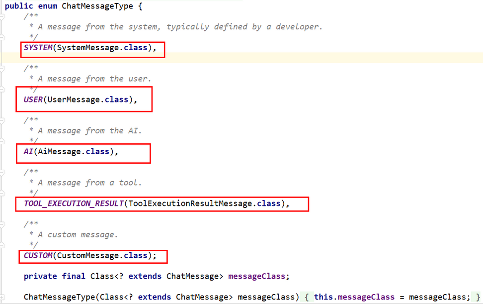The height and width of the screenshot is (304, 483).
Task: Collapse the Javadoc above CUSTOM constant
Action: tap(2, 225)
